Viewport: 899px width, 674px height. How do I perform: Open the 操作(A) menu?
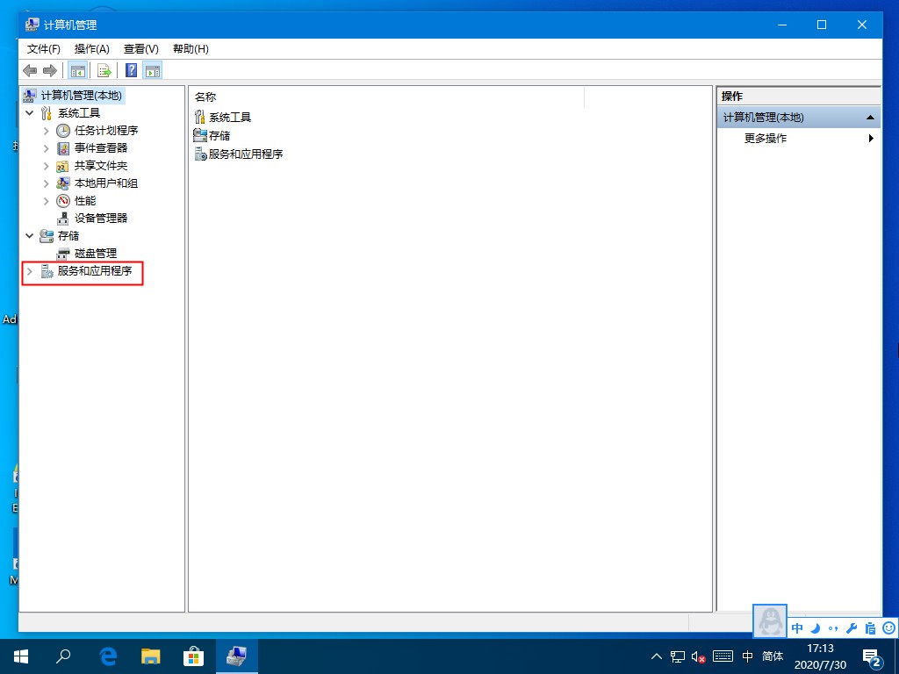(91, 49)
